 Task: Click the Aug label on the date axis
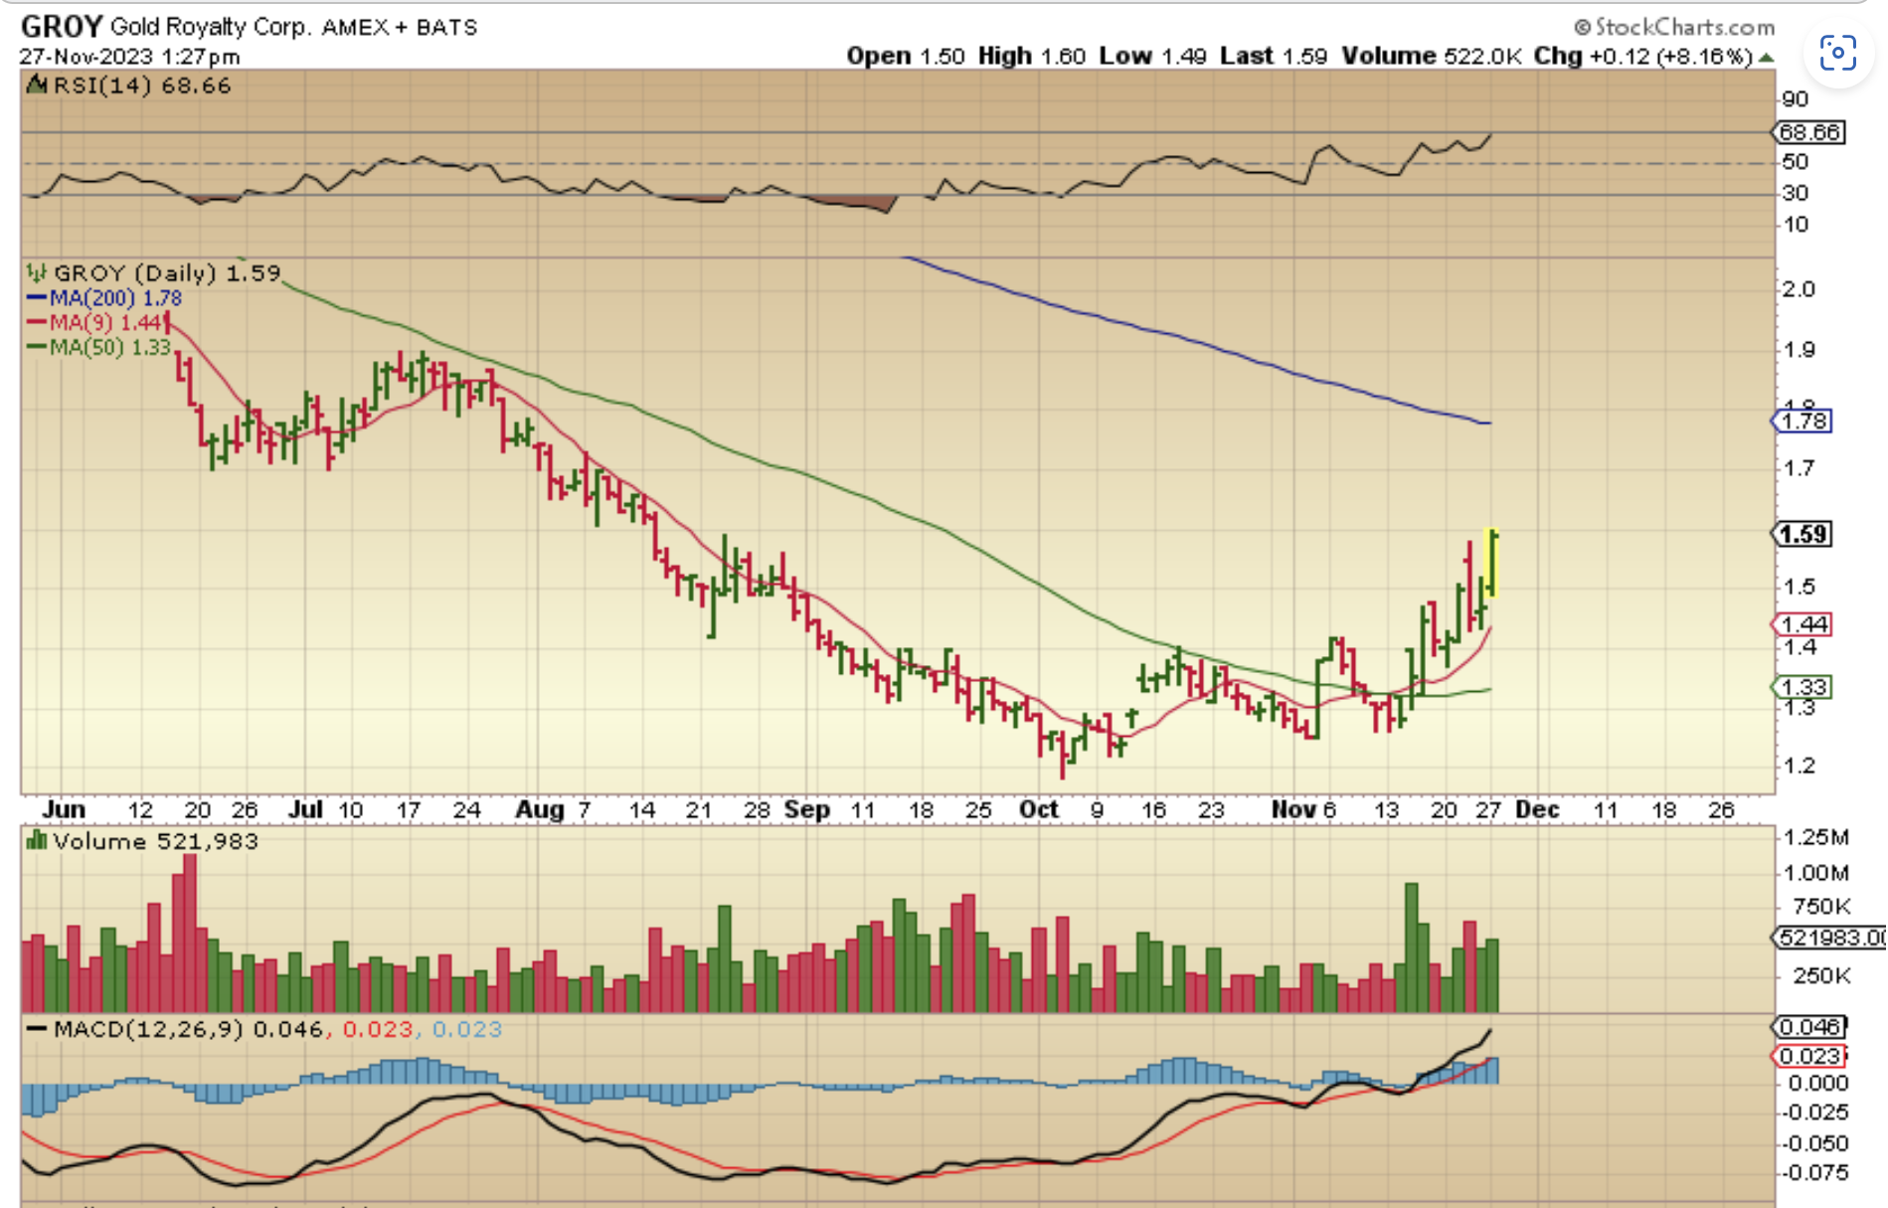(540, 809)
